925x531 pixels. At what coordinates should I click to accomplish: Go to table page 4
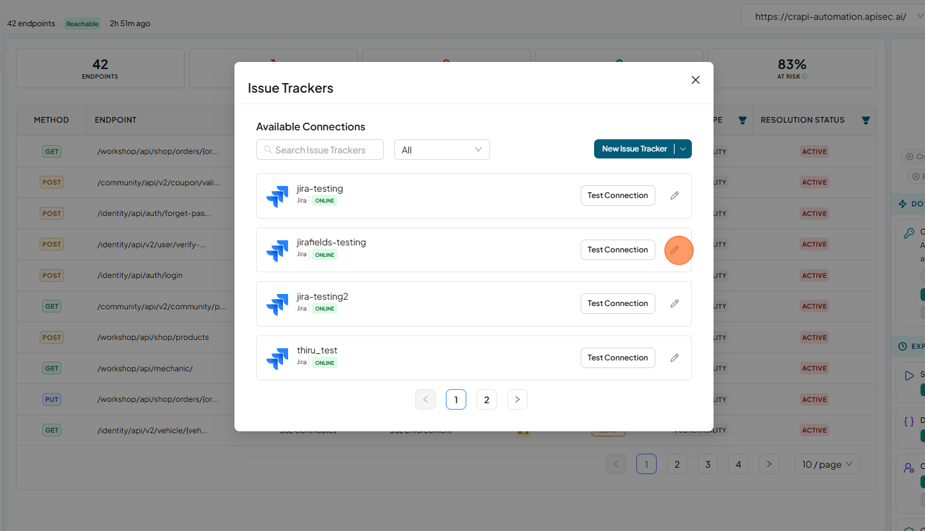[738, 465]
